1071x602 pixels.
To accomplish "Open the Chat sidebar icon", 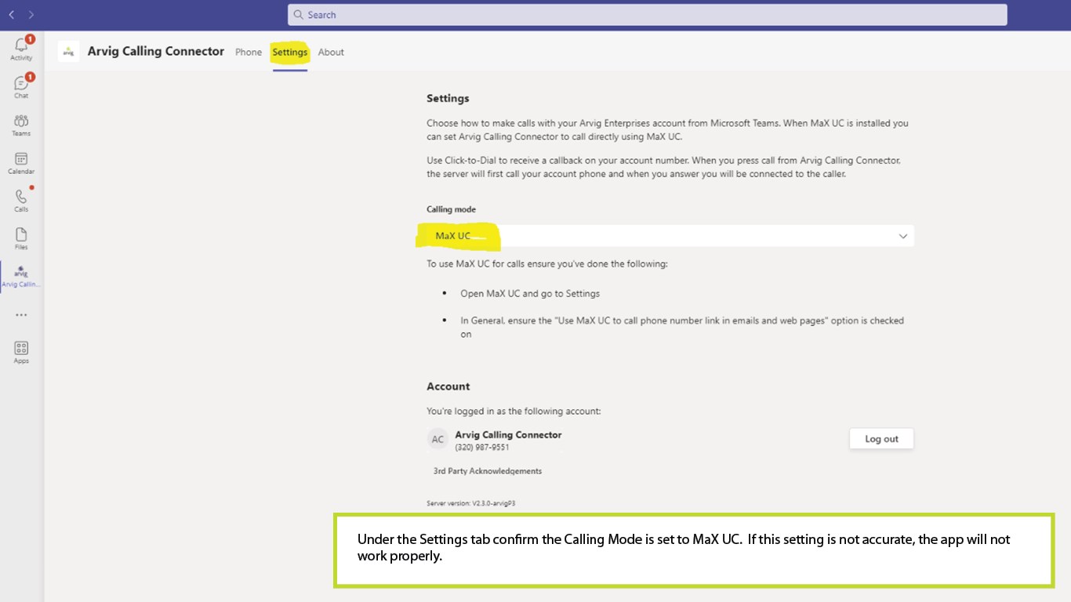I will point(21,85).
